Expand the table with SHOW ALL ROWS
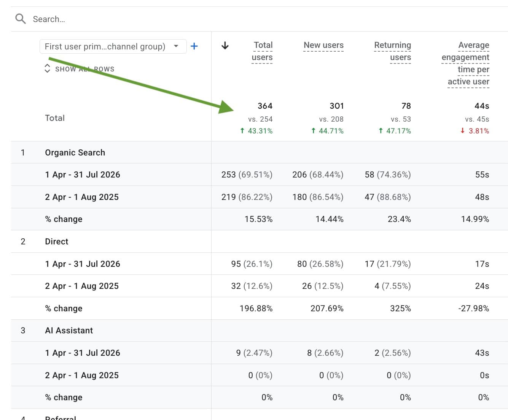508x420 pixels. (80, 69)
